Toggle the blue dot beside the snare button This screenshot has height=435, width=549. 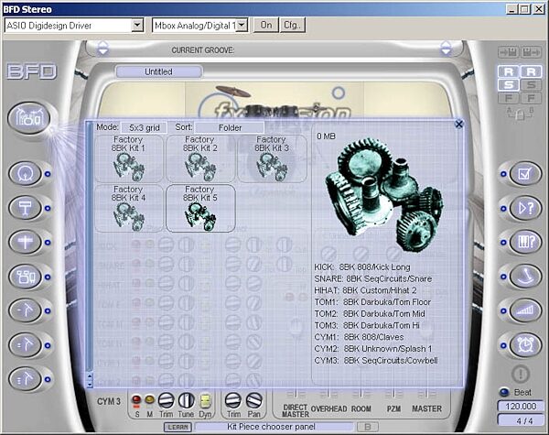point(48,208)
